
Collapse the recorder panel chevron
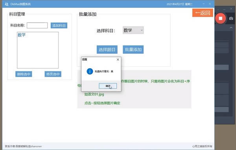(x=231, y=28)
